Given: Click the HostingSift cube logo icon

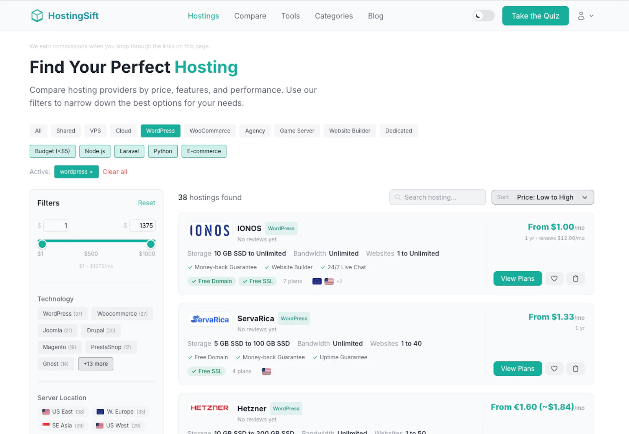Looking at the screenshot, I should coord(37,16).
